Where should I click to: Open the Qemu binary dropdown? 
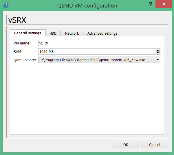point(99,60)
